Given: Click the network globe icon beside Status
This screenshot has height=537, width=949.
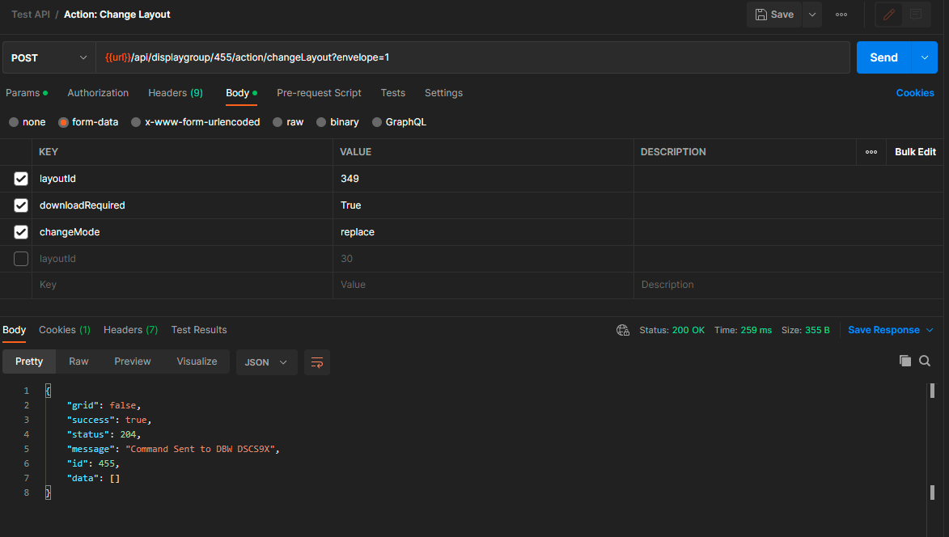Looking at the screenshot, I should pyautogui.click(x=623, y=330).
